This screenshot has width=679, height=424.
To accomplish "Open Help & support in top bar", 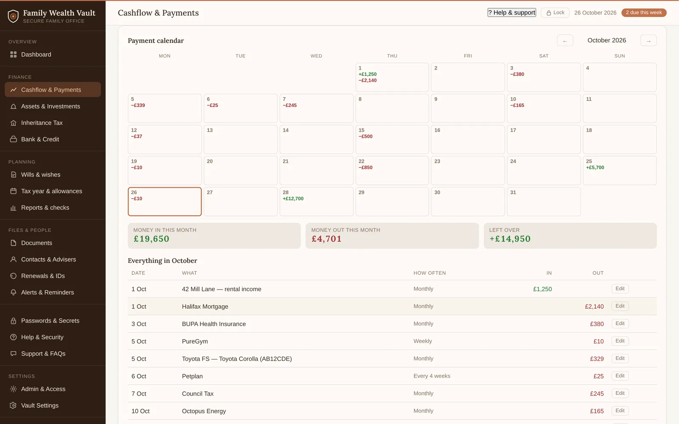I will pyautogui.click(x=511, y=13).
